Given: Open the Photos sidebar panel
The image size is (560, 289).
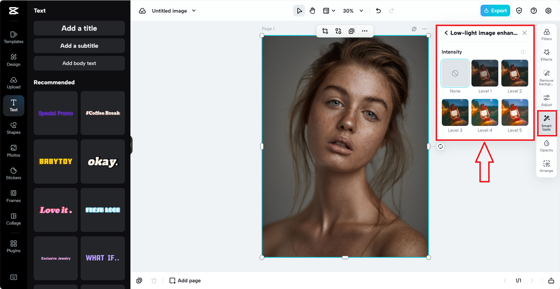Looking at the screenshot, I should coord(14,151).
